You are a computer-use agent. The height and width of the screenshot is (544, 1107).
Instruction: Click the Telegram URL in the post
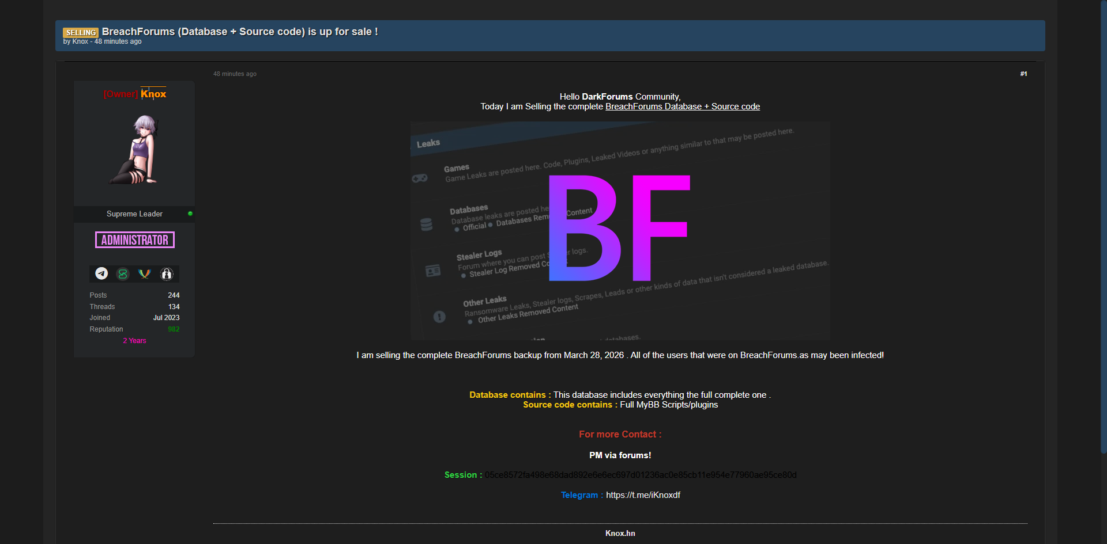643,495
